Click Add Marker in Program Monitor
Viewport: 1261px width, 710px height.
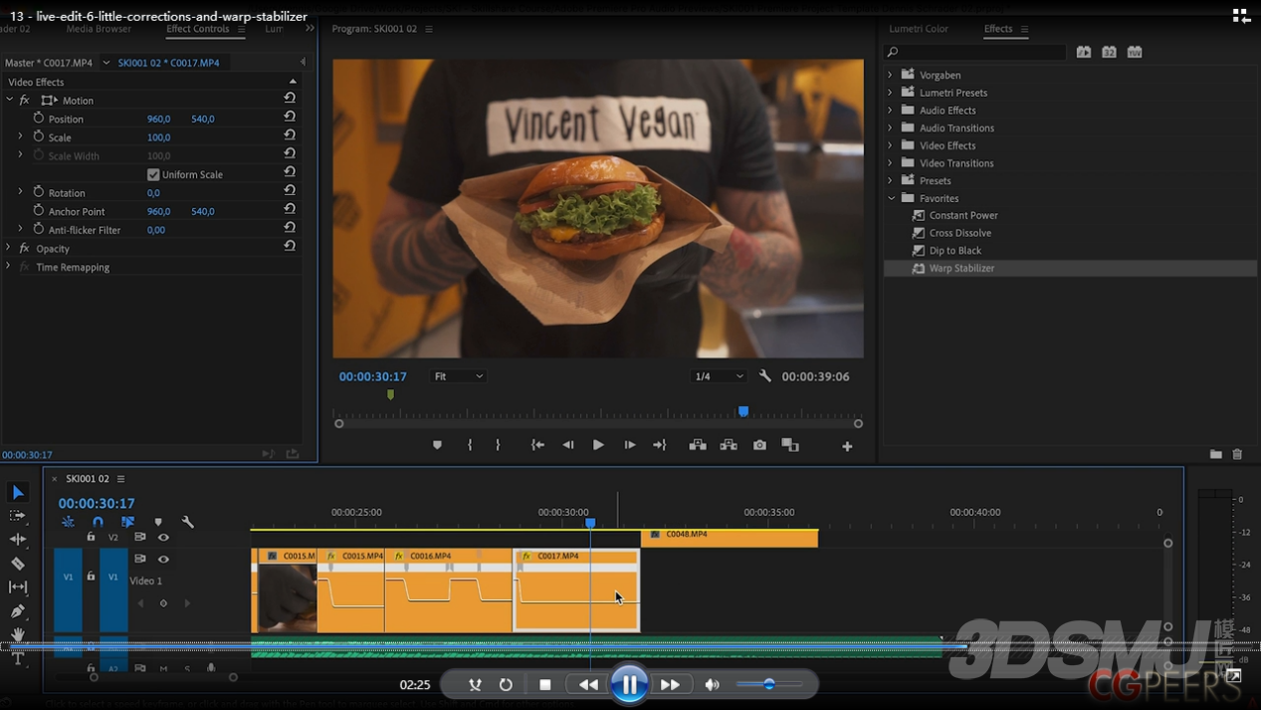(437, 445)
